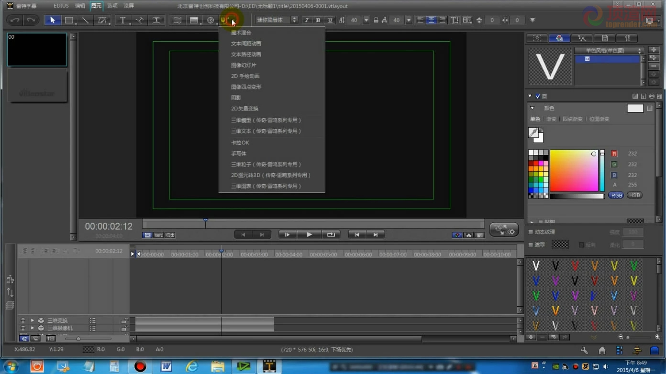Screen dimensions: 666x374
Task: Toggle bold text formatting
Action: (318, 20)
